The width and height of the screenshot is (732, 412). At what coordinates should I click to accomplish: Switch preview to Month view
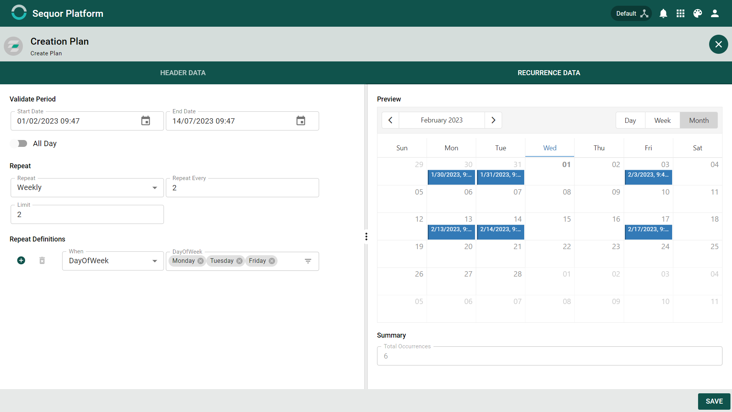pyautogui.click(x=699, y=121)
